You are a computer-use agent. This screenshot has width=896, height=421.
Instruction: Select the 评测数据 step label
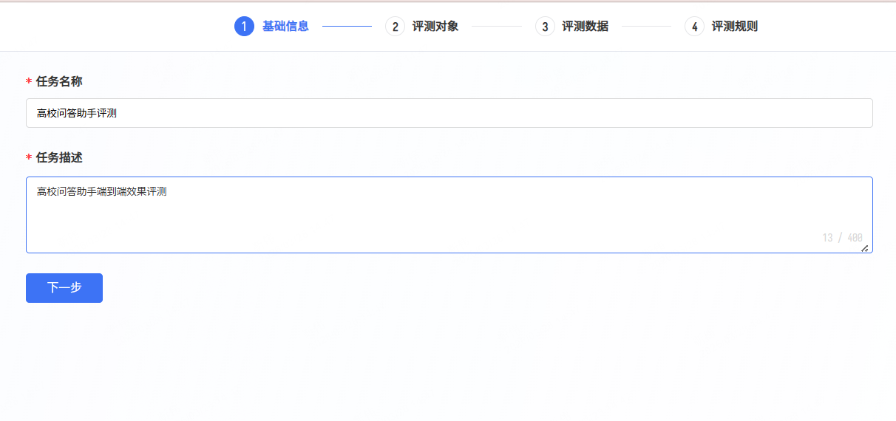click(x=585, y=27)
